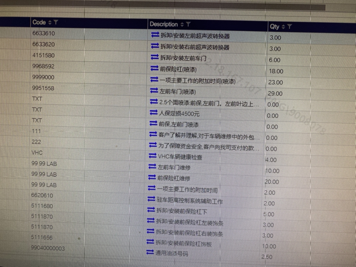Select description text 前保险杠维修
This screenshot has width=356, height=267.
point(174,178)
